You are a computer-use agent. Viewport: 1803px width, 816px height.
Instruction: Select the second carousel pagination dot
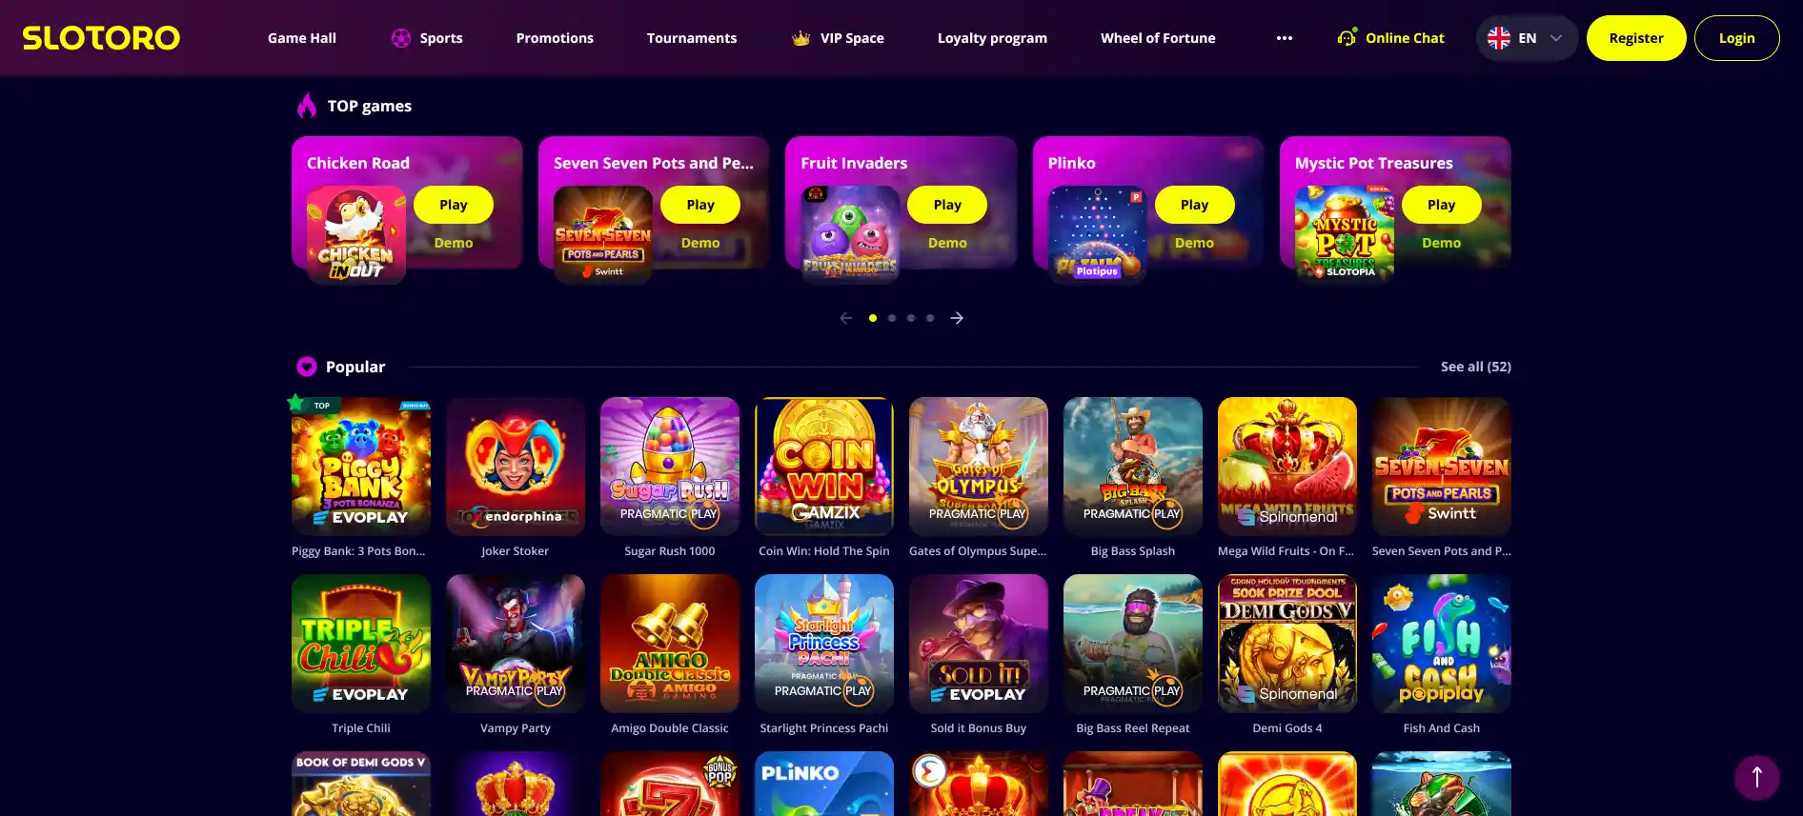[892, 318]
